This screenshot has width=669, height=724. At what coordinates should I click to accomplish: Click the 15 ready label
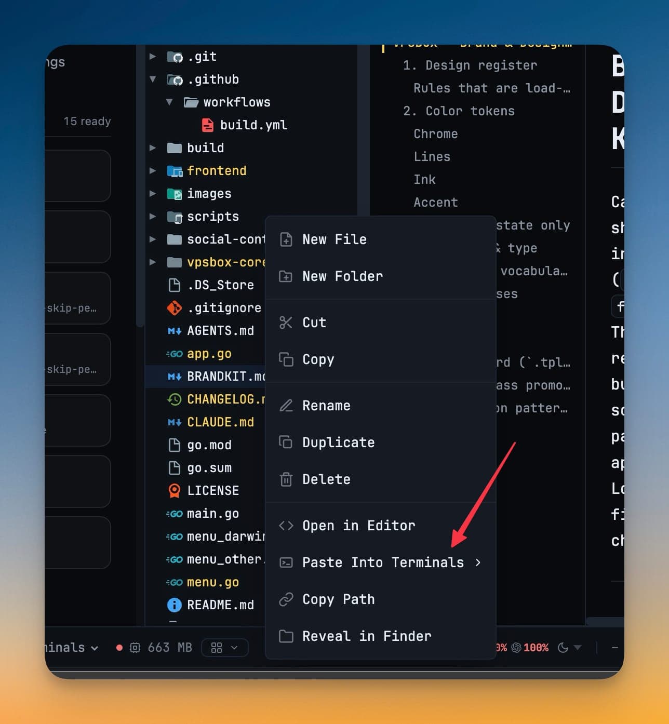87,122
